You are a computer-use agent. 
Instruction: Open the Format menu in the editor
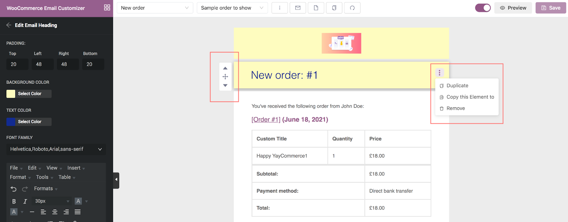(x=20, y=177)
